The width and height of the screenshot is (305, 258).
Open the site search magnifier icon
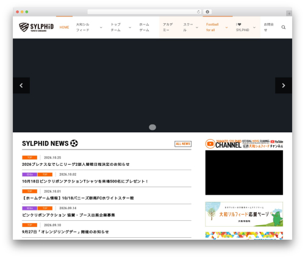point(283,27)
